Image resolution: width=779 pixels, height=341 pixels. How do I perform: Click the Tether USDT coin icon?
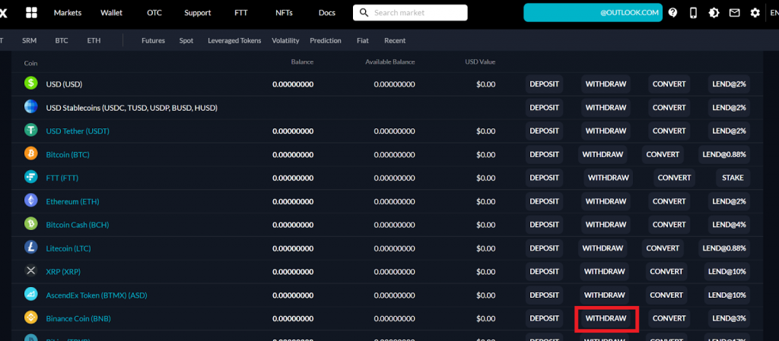pyautogui.click(x=30, y=131)
